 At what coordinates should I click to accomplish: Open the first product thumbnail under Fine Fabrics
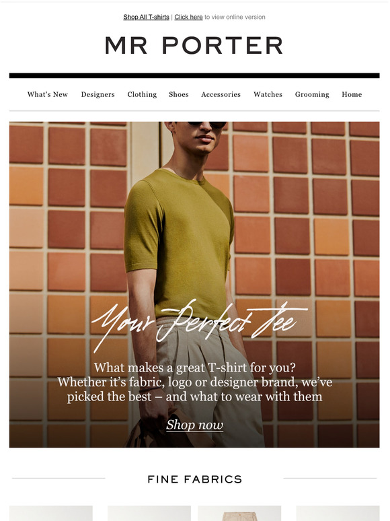coord(51,514)
